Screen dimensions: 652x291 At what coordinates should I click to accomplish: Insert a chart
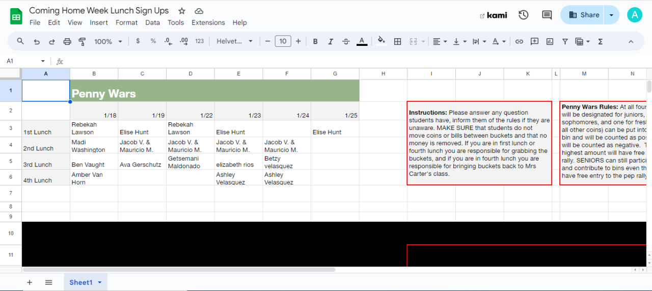click(550, 41)
